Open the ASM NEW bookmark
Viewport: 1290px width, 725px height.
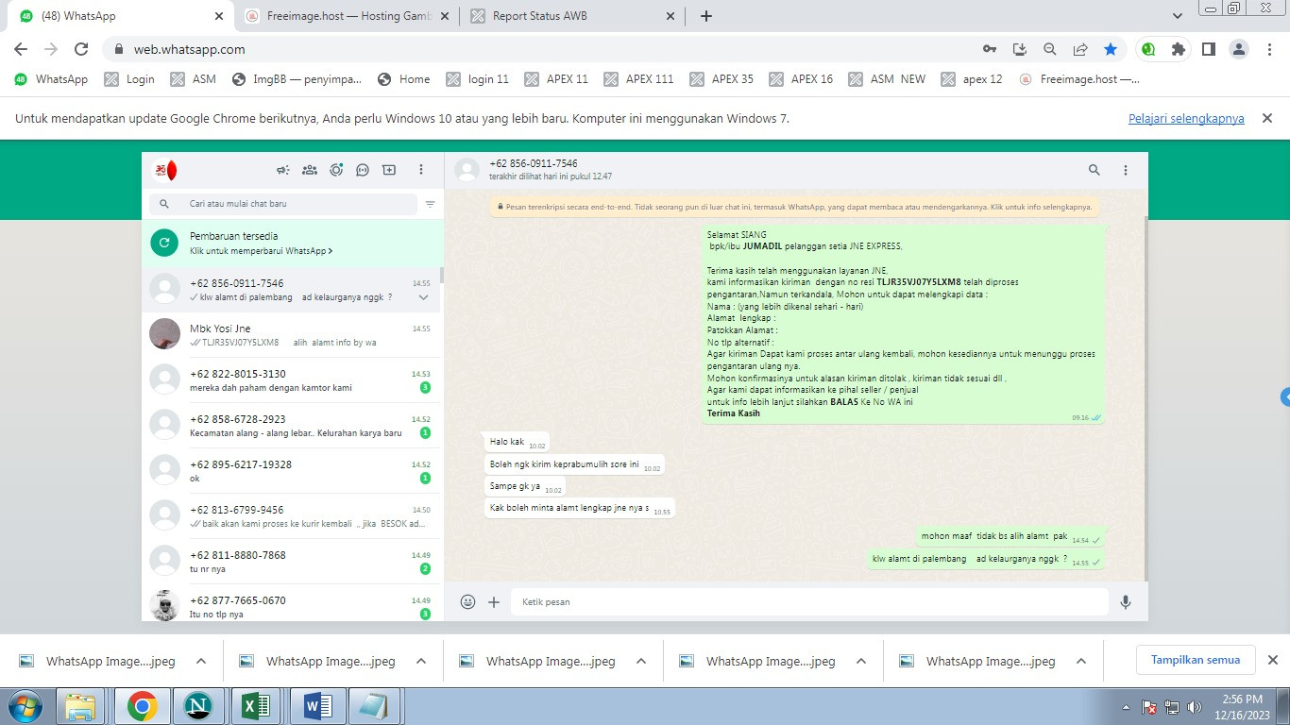[x=887, y=79]
